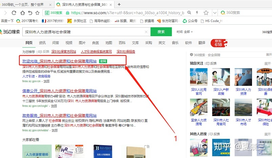The height and width of the screenshot is (158, 272).
Task: Open the 2017国考 bookmark
Action: 27,21
